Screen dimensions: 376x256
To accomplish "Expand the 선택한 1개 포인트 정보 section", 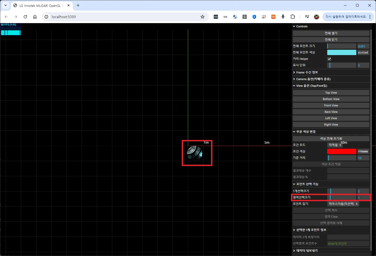I will pyautogui.click(x=331, y=230).
